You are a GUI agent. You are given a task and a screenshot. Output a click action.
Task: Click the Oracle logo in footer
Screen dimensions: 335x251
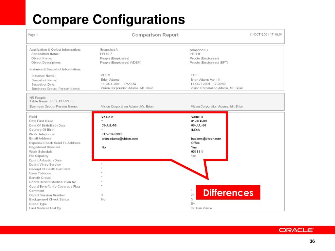pyautogui.click(x=296, y=230)
